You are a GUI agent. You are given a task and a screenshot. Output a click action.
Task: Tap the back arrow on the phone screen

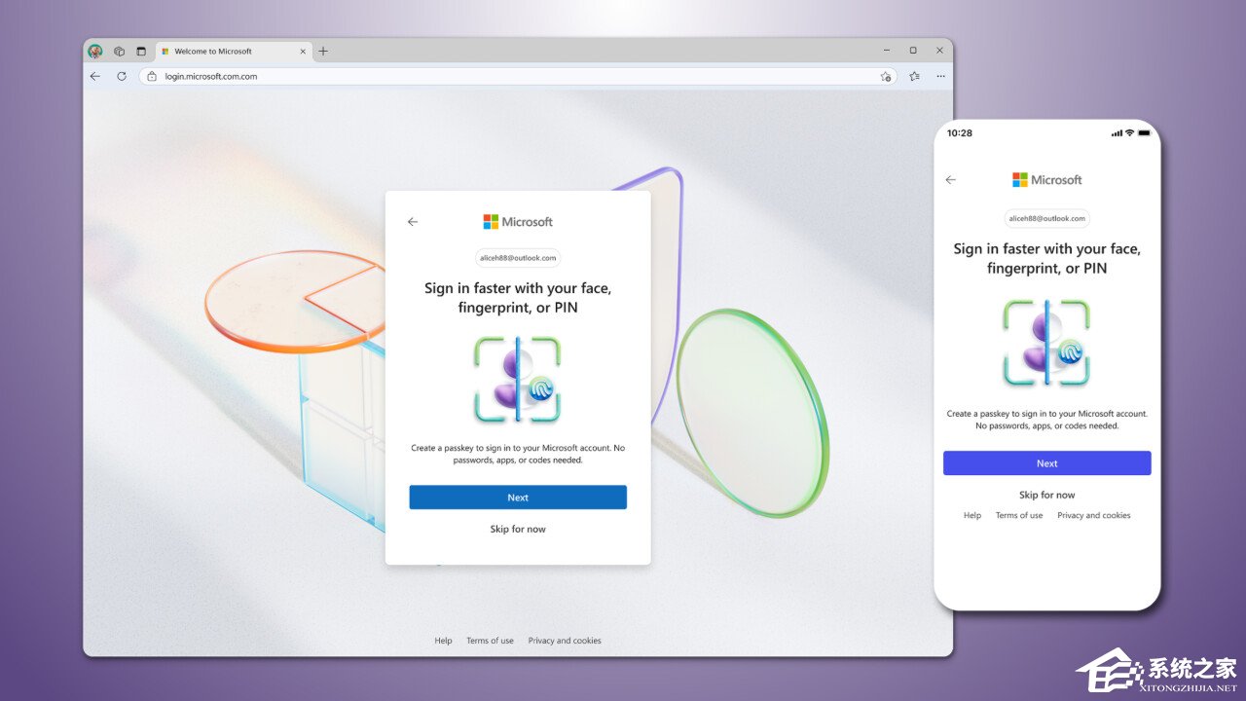(951, 180)
